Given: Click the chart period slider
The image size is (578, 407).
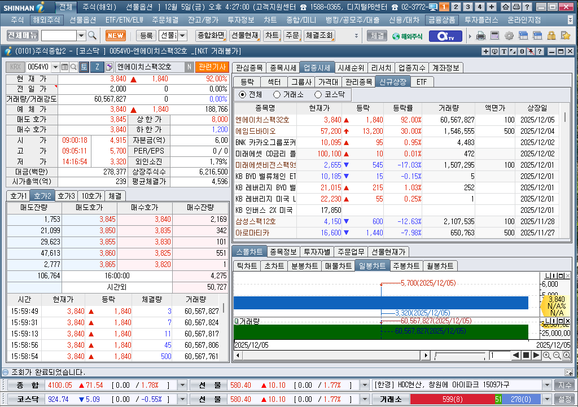Looking at the screenshot, I should point(459,356).
